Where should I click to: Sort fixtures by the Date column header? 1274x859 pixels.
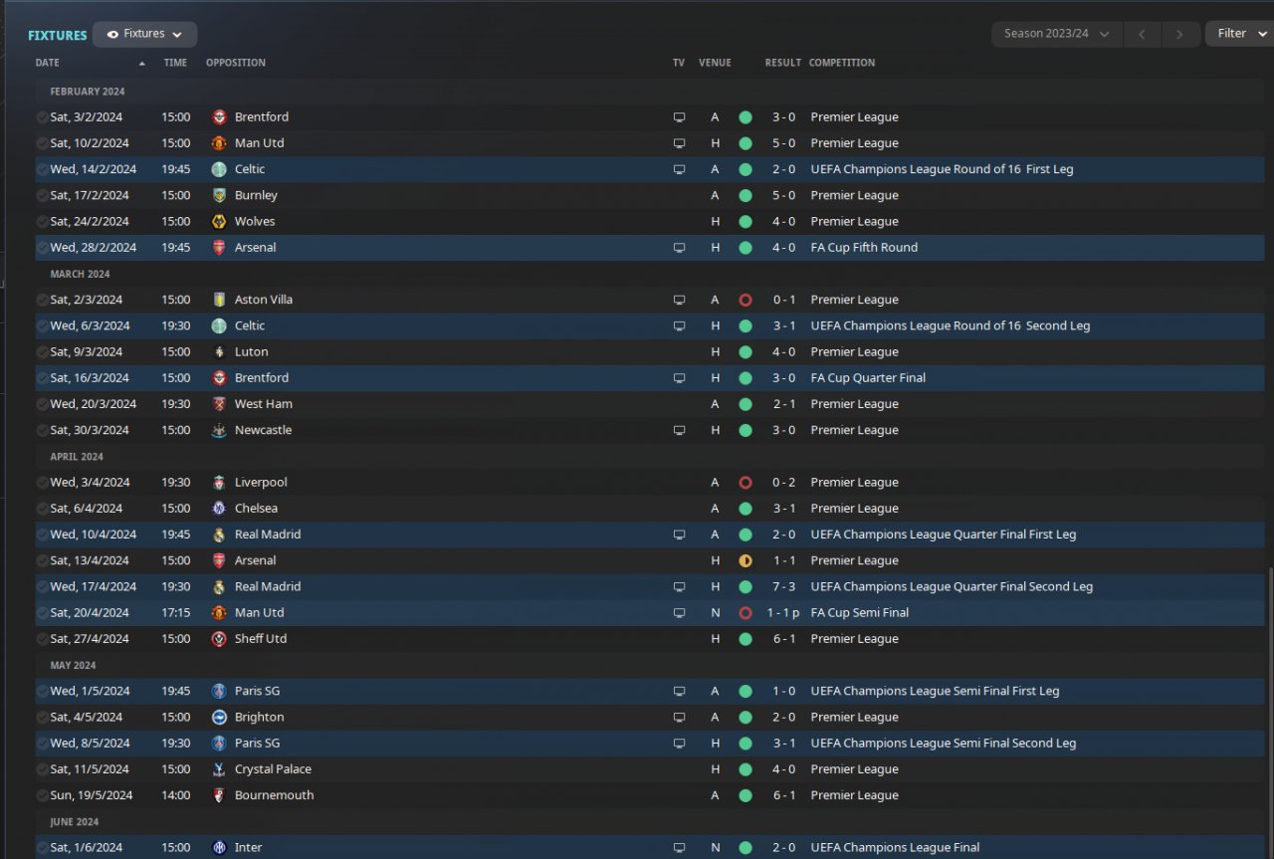pyautogui.click(x=48, y=63)
